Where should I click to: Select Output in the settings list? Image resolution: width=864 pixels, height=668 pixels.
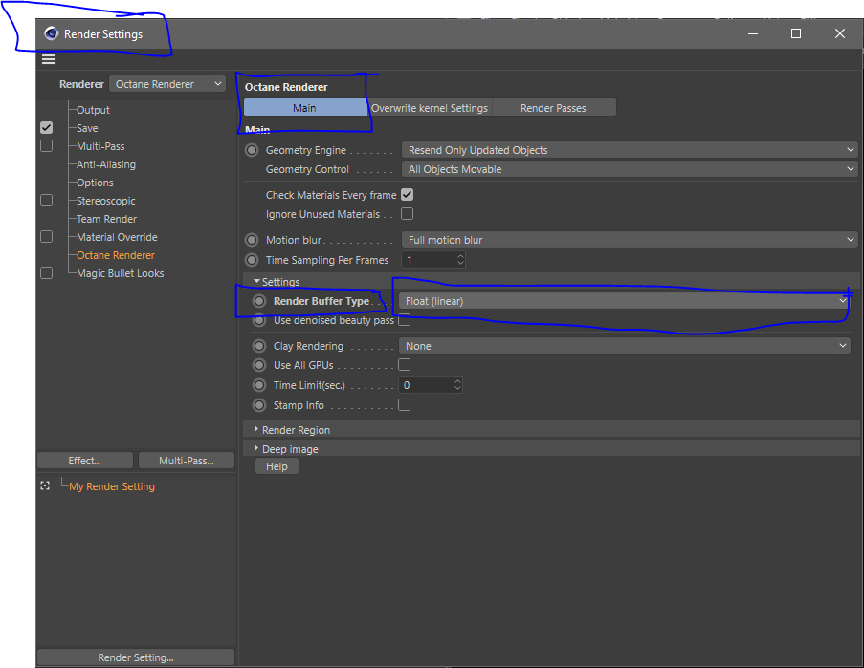tap(93, 110)
